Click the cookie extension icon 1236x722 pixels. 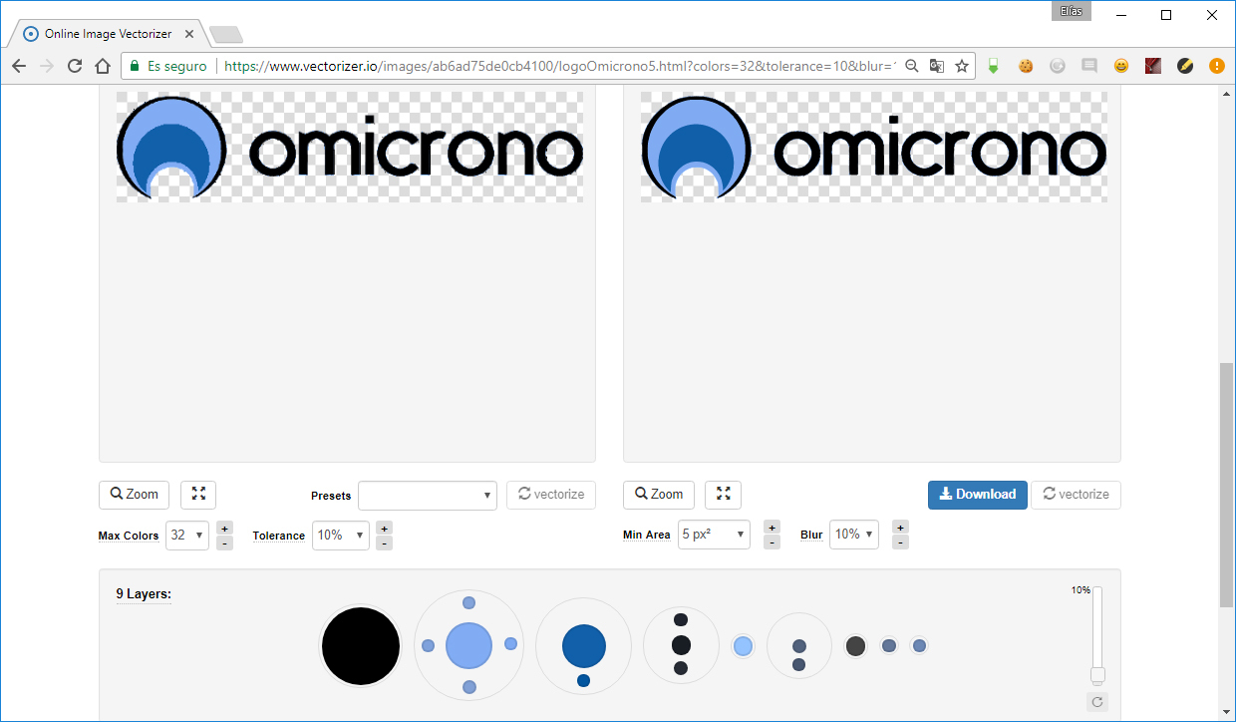[1025, 66]
